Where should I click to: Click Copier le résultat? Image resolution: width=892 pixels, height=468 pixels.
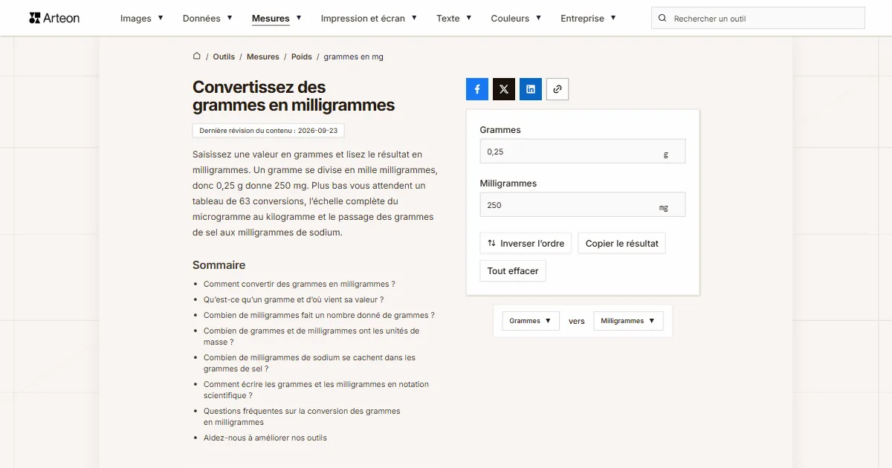coord(622,244)
